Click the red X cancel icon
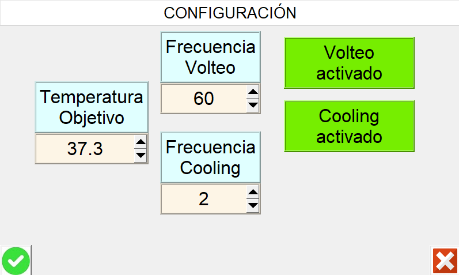 point(445,261)
